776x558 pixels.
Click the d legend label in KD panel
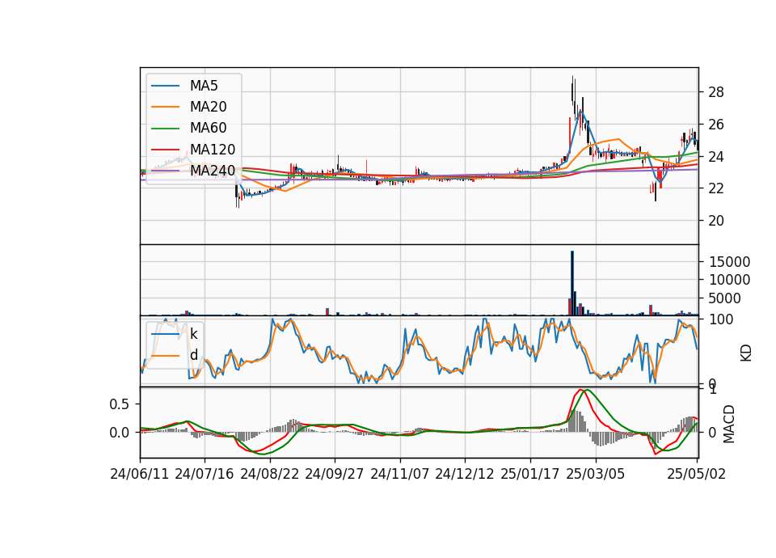[x=194, y=355]
